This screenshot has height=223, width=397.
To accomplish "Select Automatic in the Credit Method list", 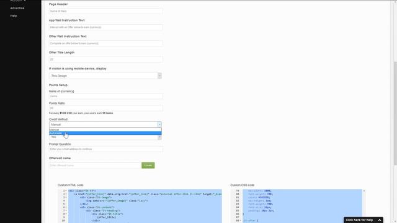I will point(105,133).
